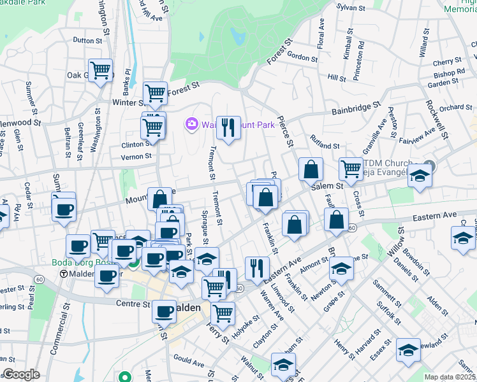477x382 pixels.
Task: Click the graduation cap marker near Walnut St at bottom
Action: coord(283,366)
